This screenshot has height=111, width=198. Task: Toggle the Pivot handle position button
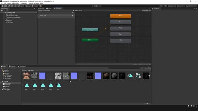(x=28, y=6)
